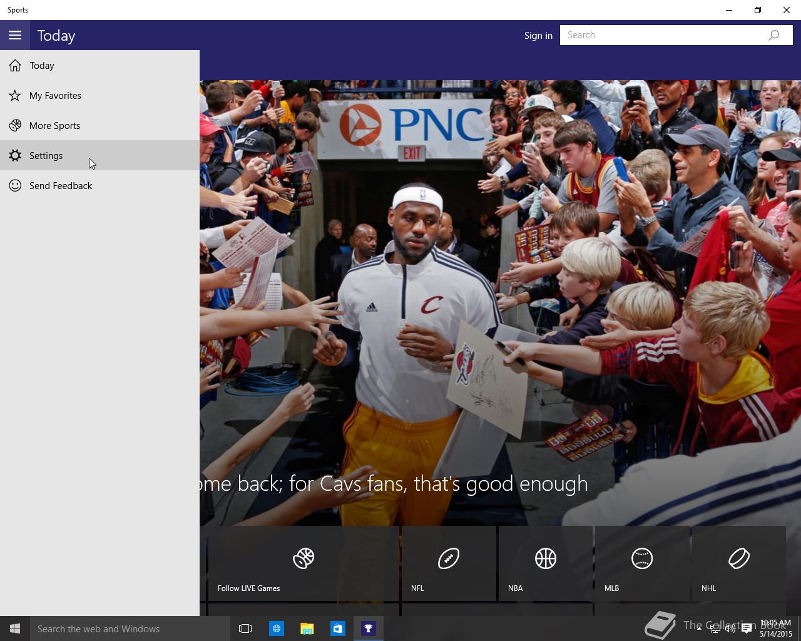Click the gear icon for Settings
The image size is (801, 641).
pyautogui.click(x=15, y=155)
